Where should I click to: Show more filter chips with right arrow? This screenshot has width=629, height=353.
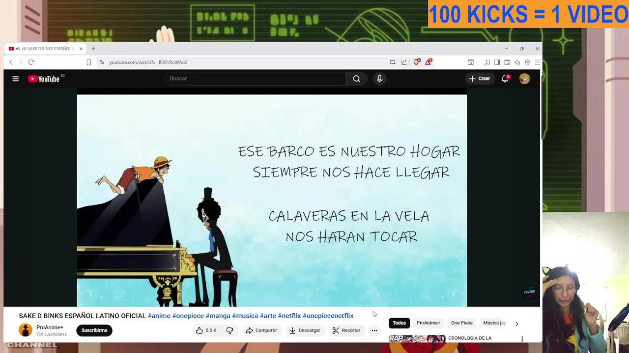pos(516,324)
